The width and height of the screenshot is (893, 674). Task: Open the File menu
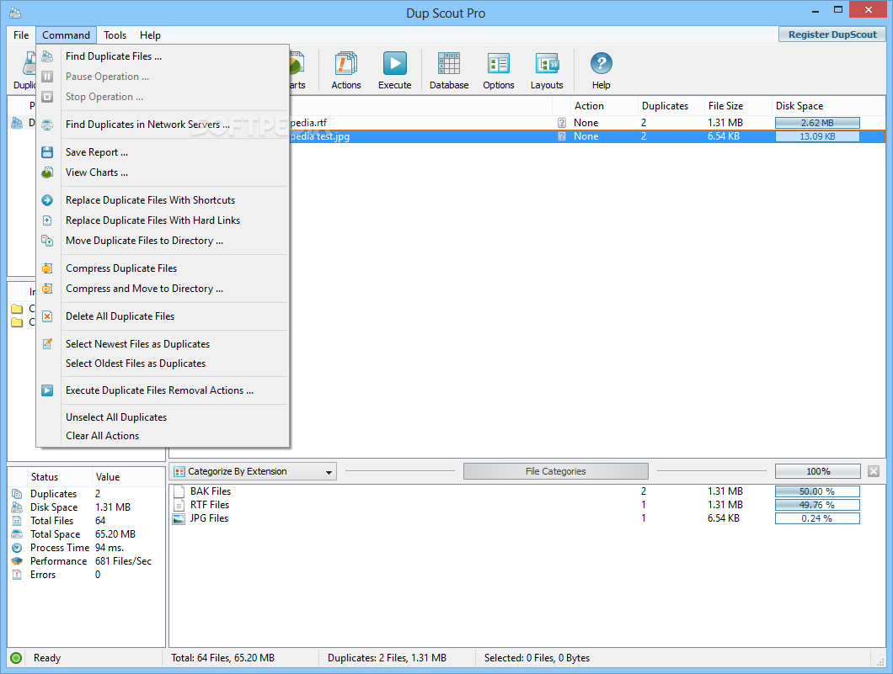click(21, 35)
